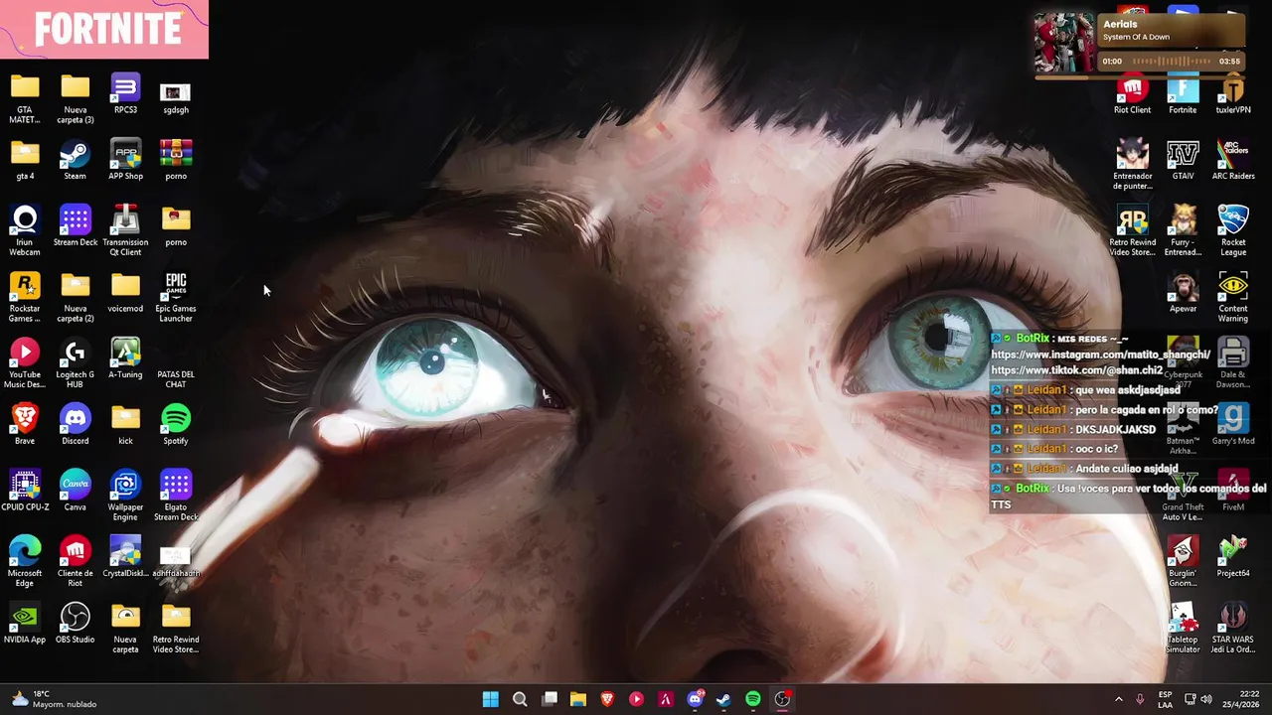
Task: Launch Steam from the desktop
Action: (75, 161)
